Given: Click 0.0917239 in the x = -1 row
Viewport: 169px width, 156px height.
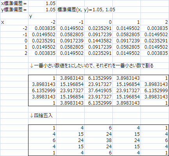Looking at the screenshot, I should click(x=98, y=35).
